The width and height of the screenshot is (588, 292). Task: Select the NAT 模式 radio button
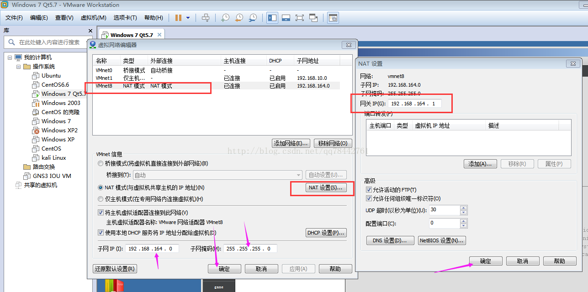101,188
